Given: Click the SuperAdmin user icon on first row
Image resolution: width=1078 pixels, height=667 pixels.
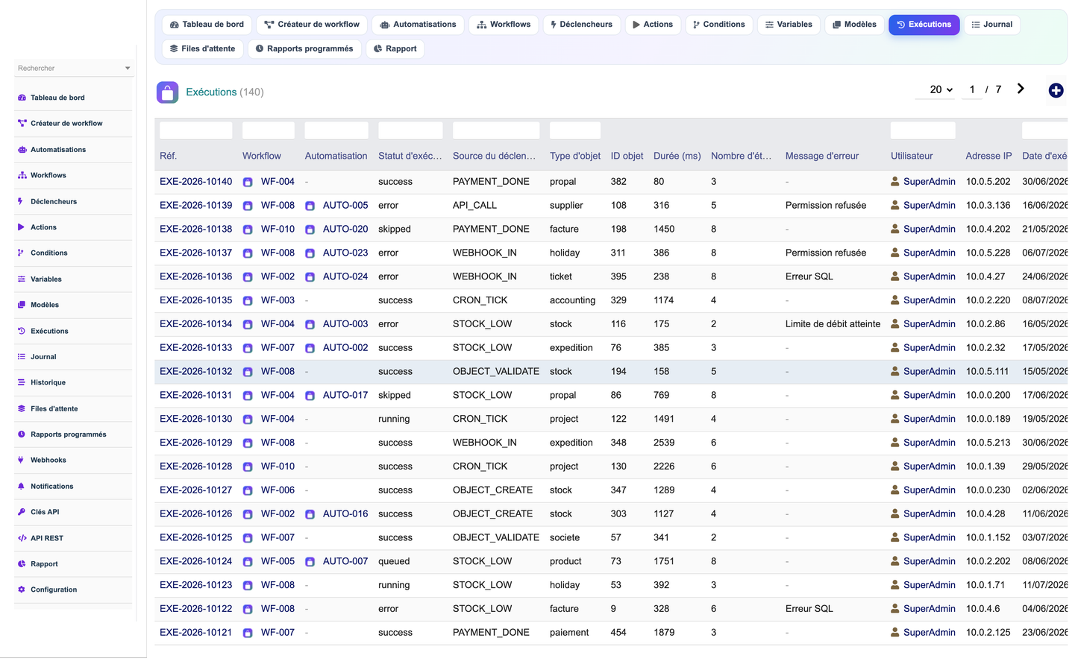Looking at the screenshot, I should coord(895,182).
